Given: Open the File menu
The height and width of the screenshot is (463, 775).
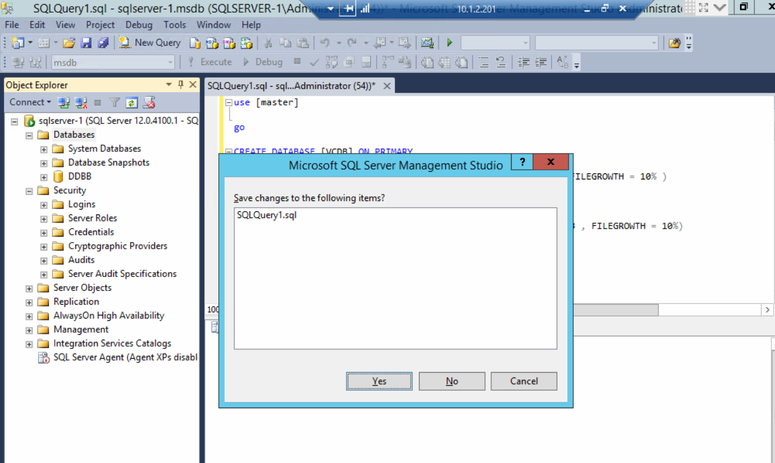Looking at the screenshot, I should (x=12, y=25).
